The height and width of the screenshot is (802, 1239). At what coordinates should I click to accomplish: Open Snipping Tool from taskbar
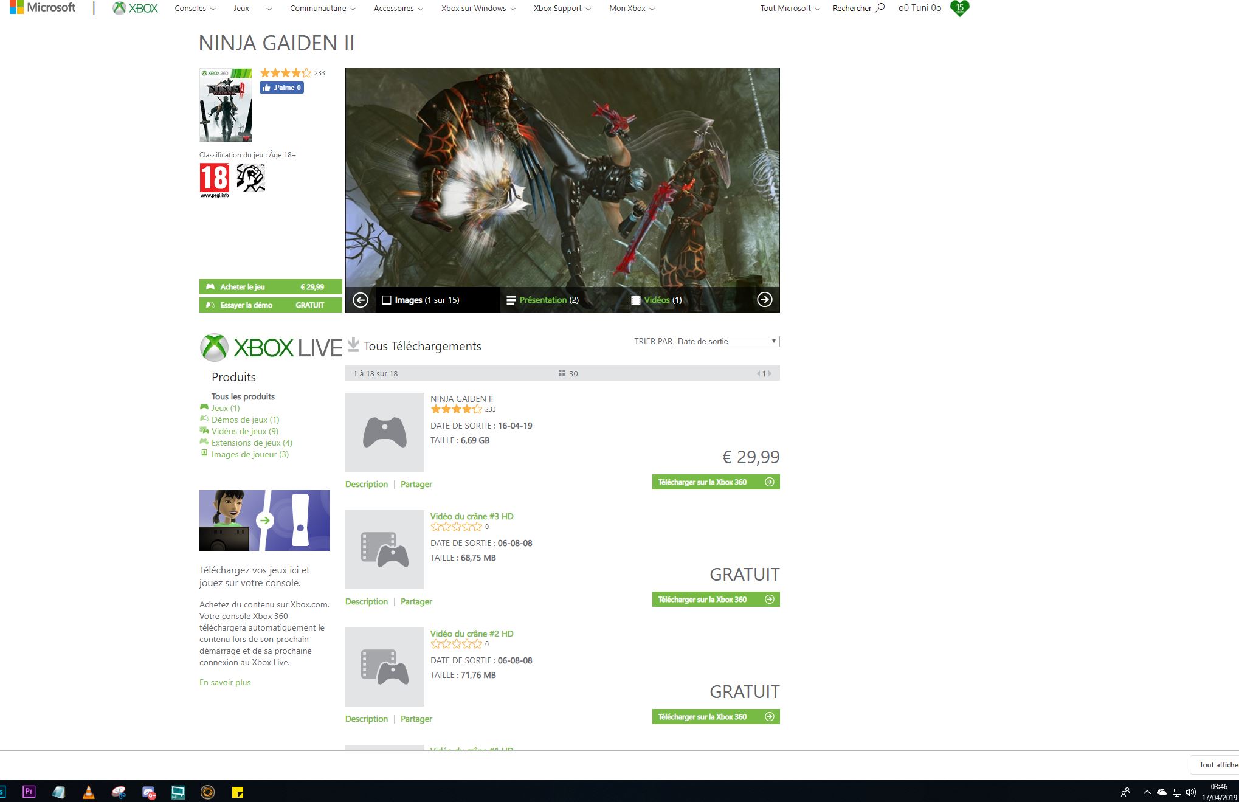pyautogui.click(x=119, y=791)
